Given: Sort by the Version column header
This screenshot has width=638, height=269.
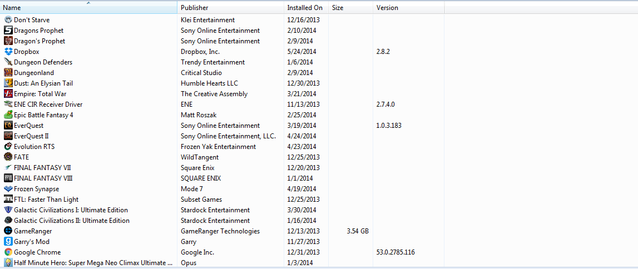Looking at the screenshot, I should point(408,8).
